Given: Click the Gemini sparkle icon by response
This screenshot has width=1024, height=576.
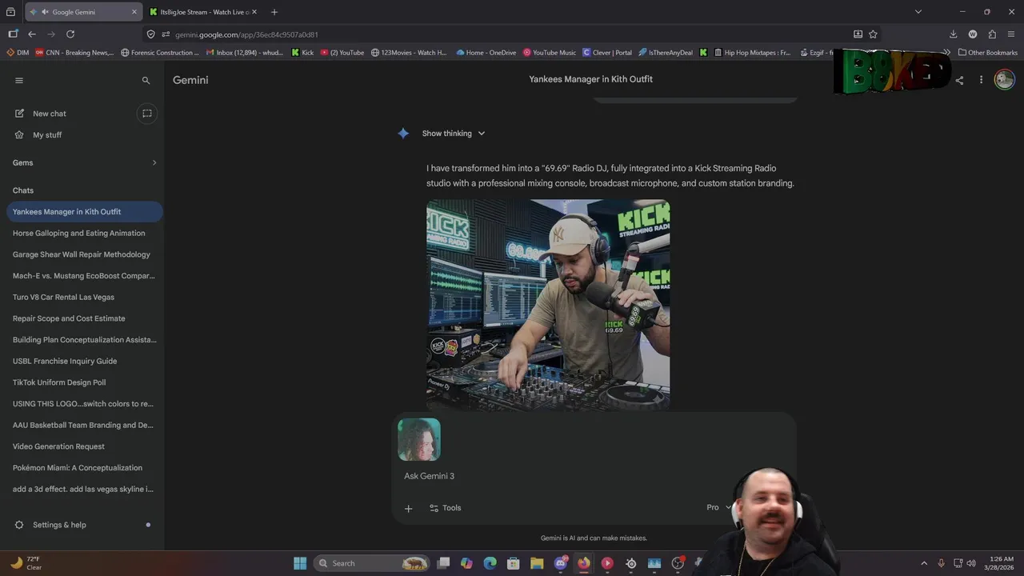Looking at the screenshot, I should [403, 134].
